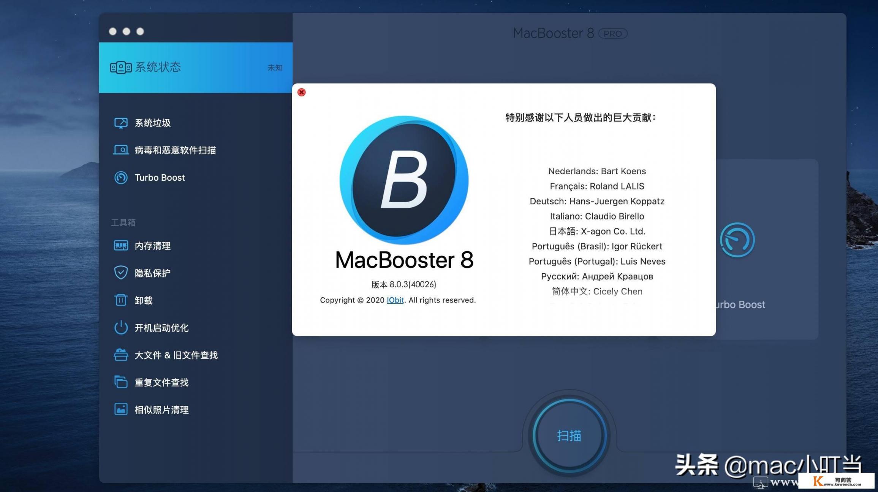
Task: Select Turbo Boost label in sidebar
Action: [x=160, y=178]
